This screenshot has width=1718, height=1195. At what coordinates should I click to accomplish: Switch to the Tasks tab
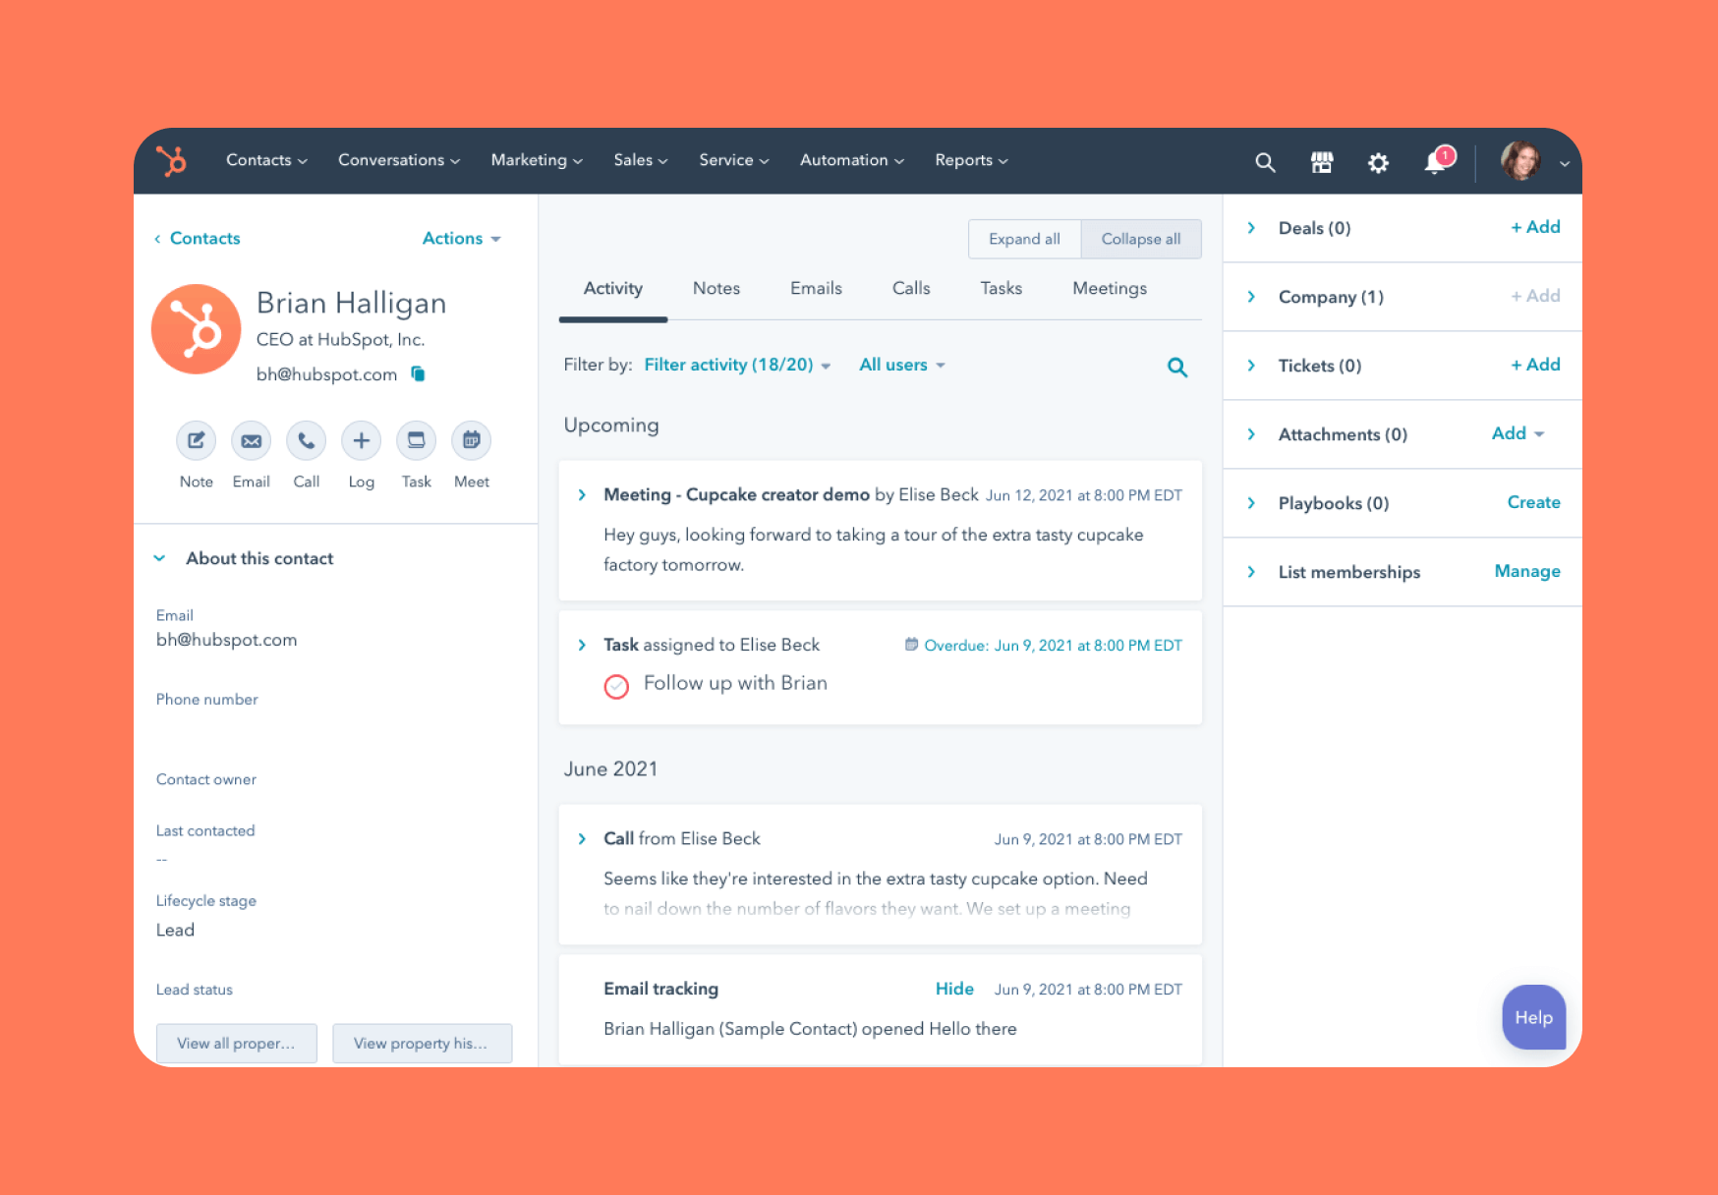pos(1001,288)
